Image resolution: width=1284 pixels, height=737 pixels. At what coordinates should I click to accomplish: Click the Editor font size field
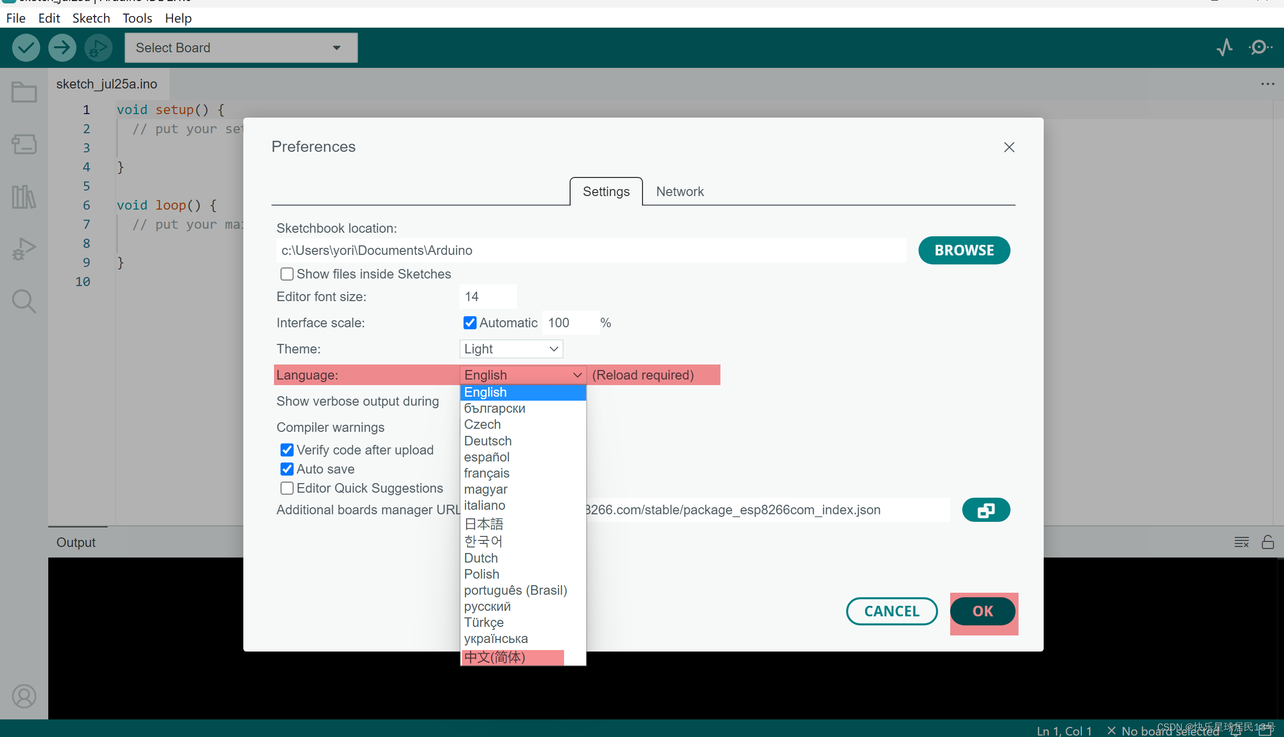tap(487, 297)
